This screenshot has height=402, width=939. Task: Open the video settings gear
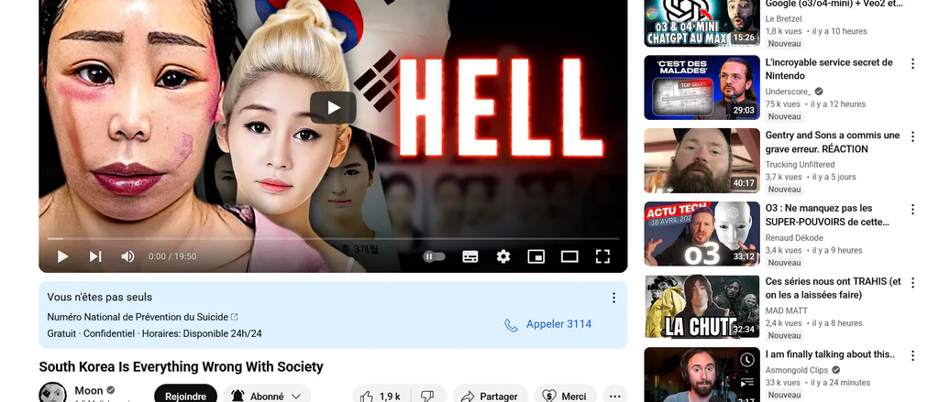coord(503,256)
